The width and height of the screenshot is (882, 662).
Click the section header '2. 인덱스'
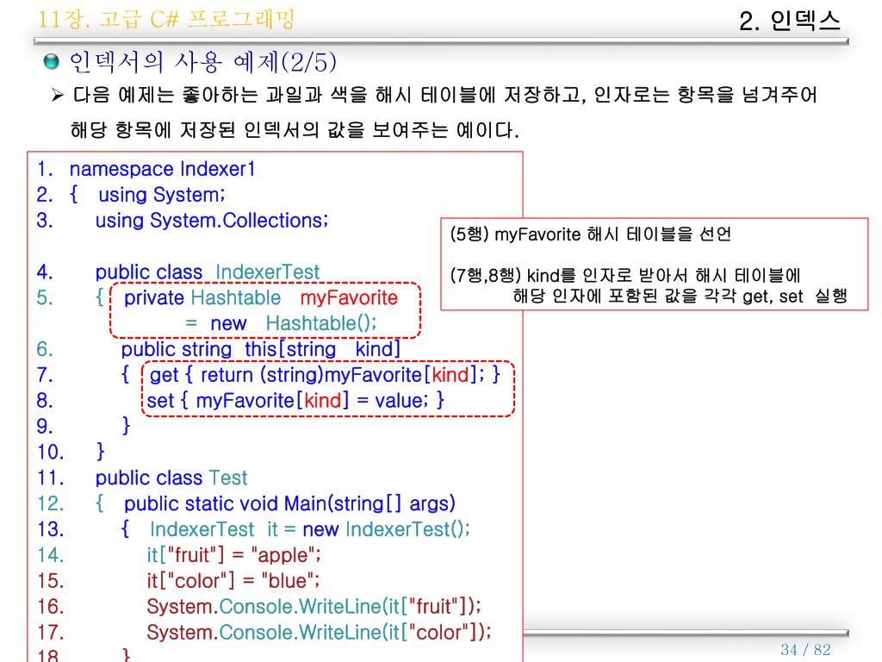click(789, 22)
